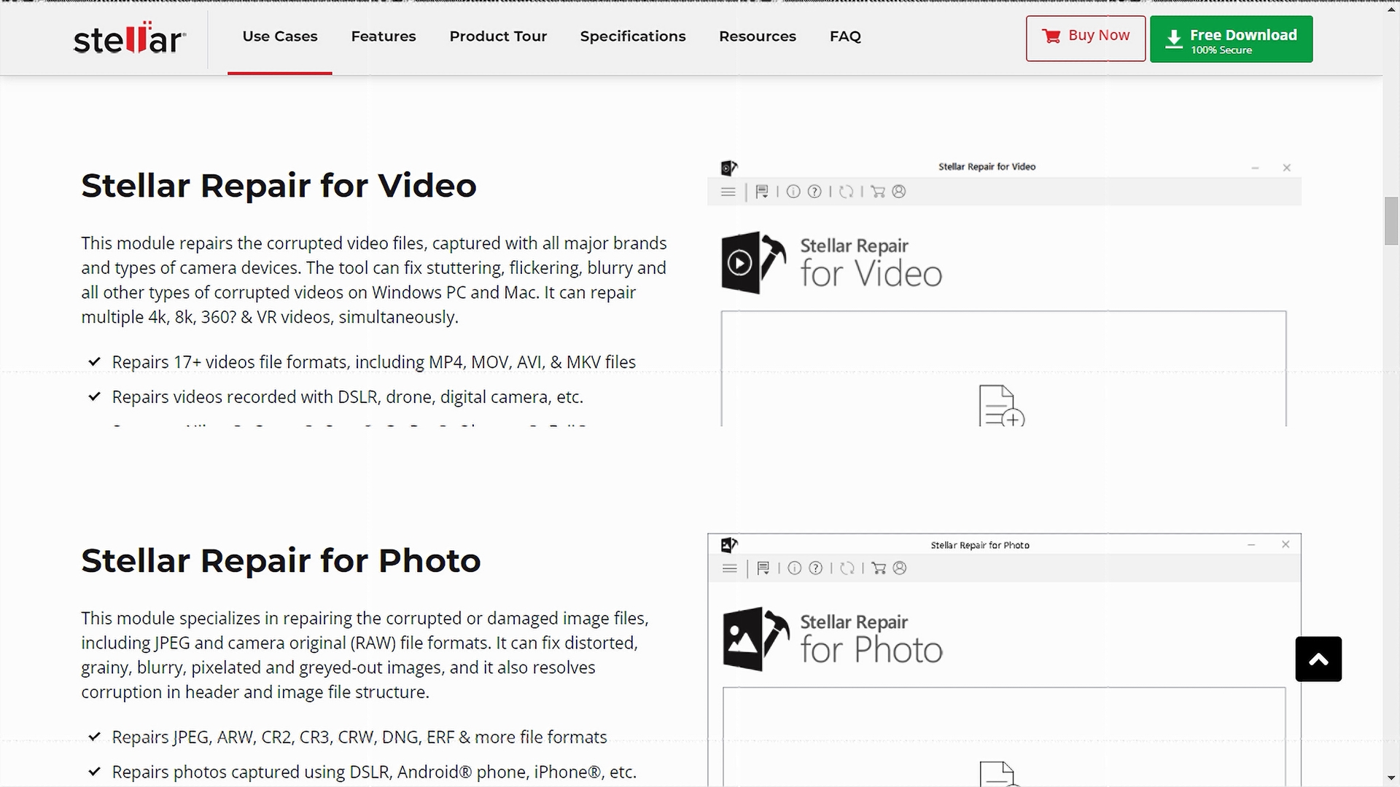
Task: Close the Stellar Repair for Video window
Action: tap(1287, 168)
